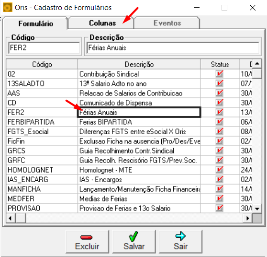Select description Relacao de Salarios de Contribuicao
Viewport: 267px width, 257px height.
pyautogui.click(x=139, y=93)
